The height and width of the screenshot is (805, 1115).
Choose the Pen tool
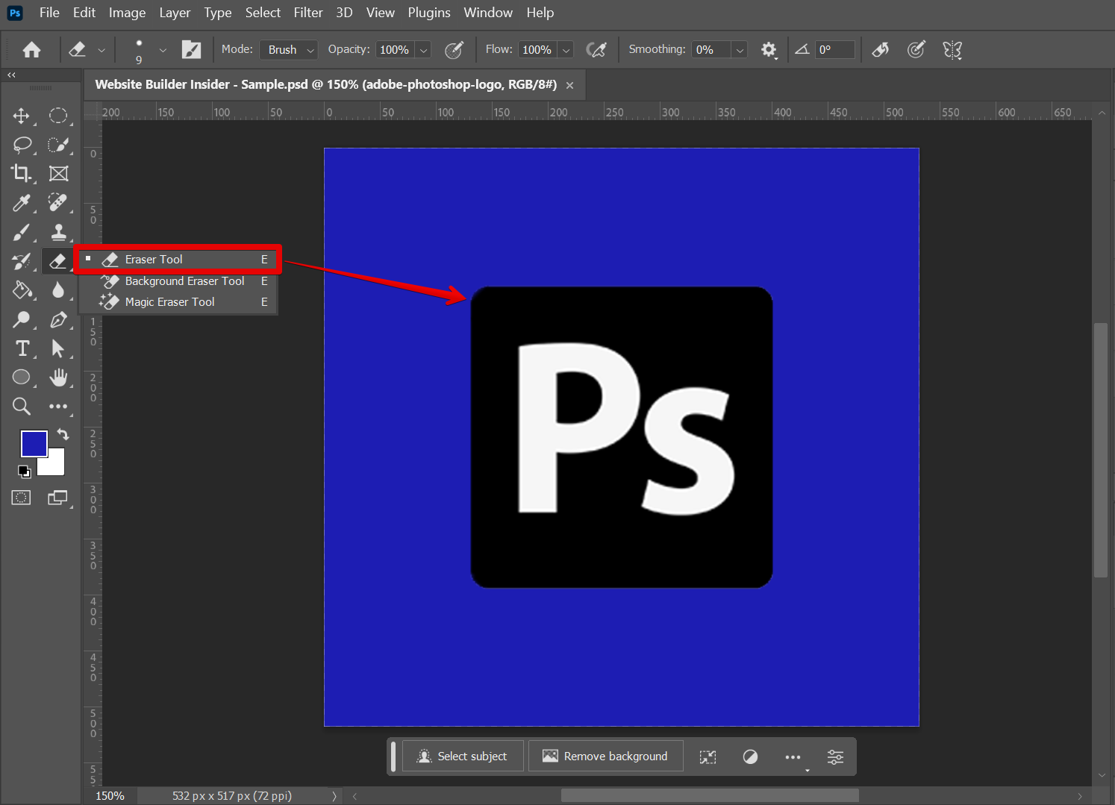pyautogui.click(x=59, y=319)
